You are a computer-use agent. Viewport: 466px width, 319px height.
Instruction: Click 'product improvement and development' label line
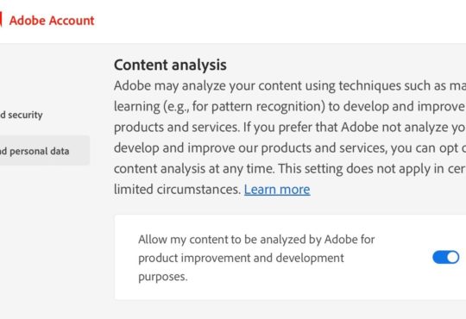pyautogui.click(x=241, y=258)
